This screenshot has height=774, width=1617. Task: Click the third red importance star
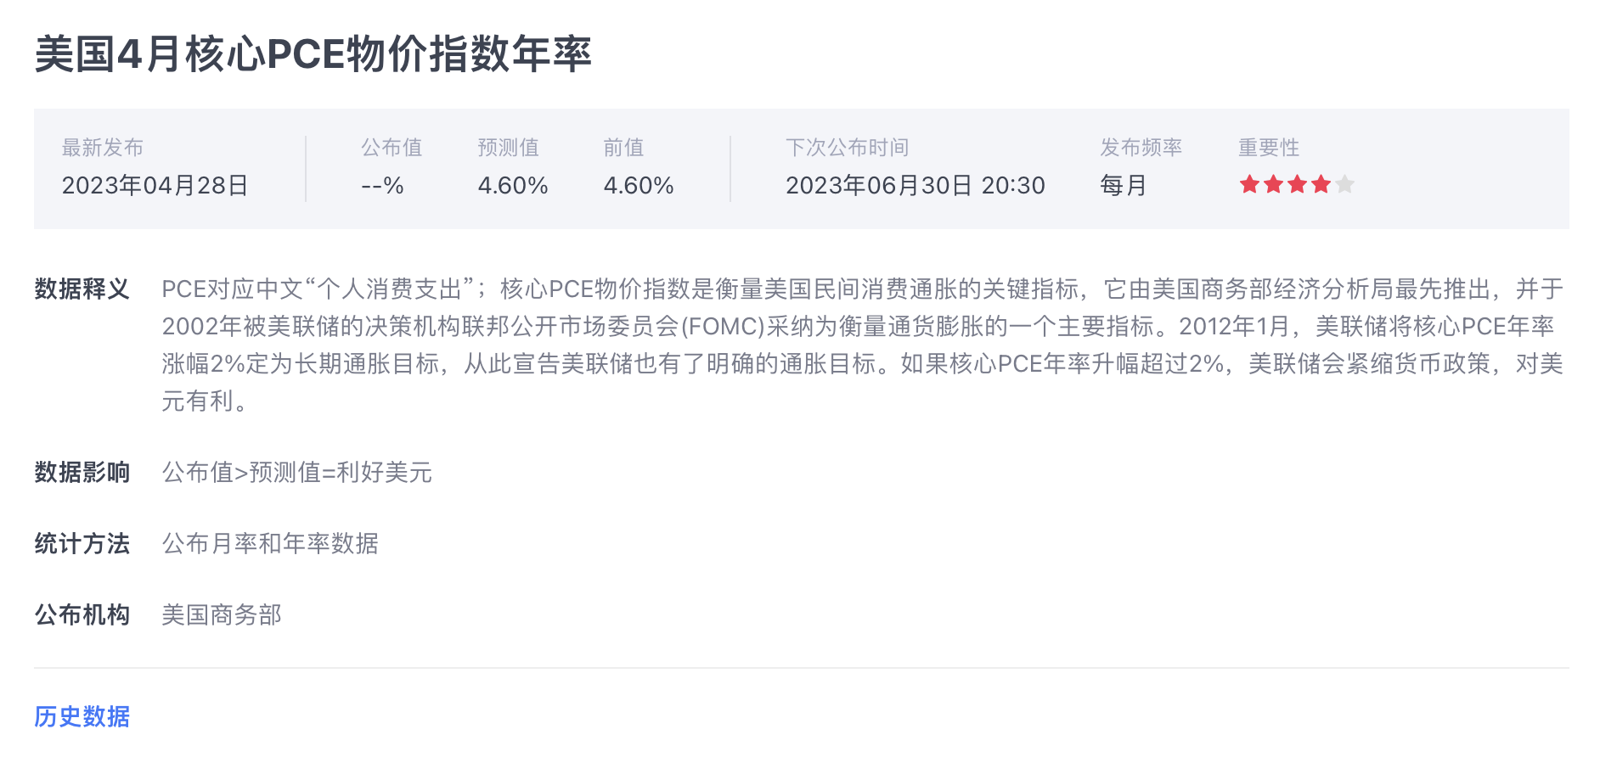[x=1297, y=184]
